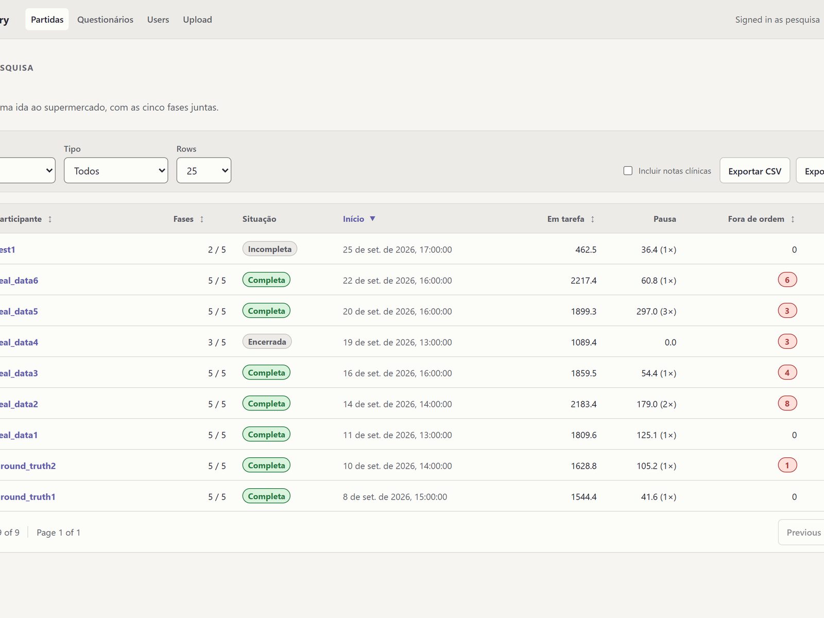Open participant real_data1 link
Screen dimensions: 824x618
(x=19, y=435)
